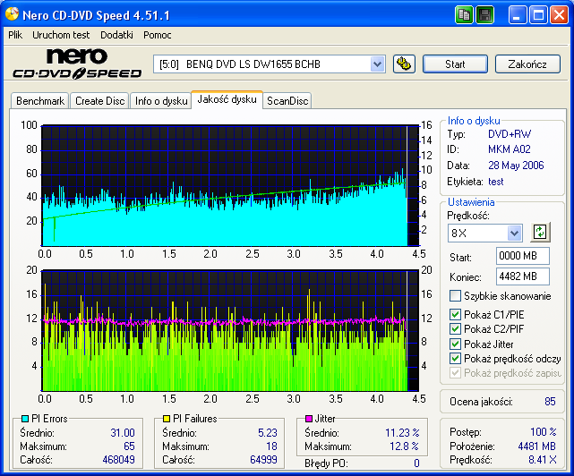Click the Nero app icon in title bar
574x476 pixels.
pyautogui.click(x=12, y=14)
